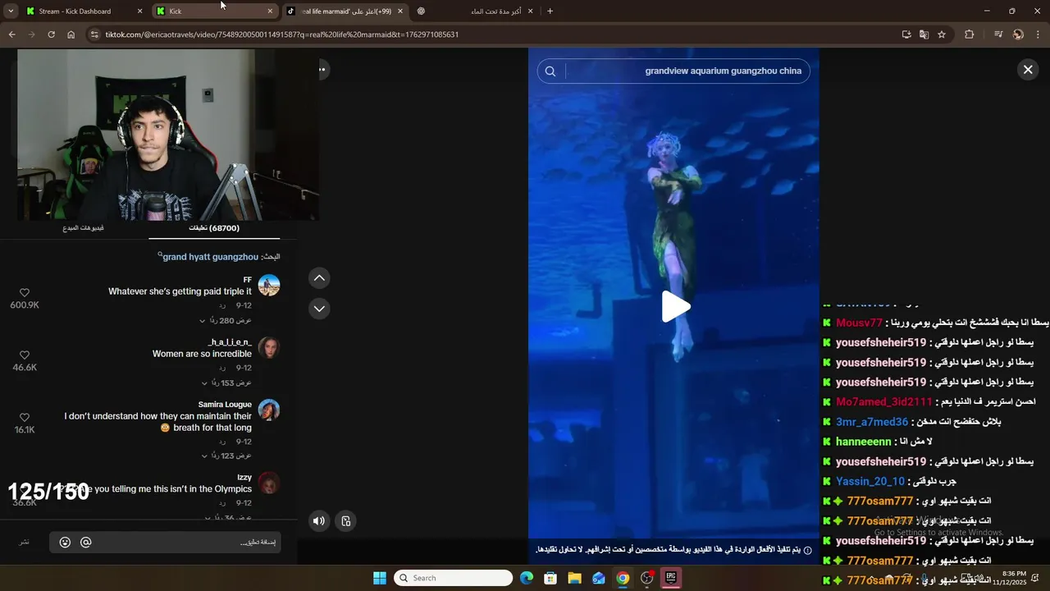The width and height of the screenshot is (1050, 591).
Task: Close the TikTok video viewer
Action: [x=1027, y=70]
